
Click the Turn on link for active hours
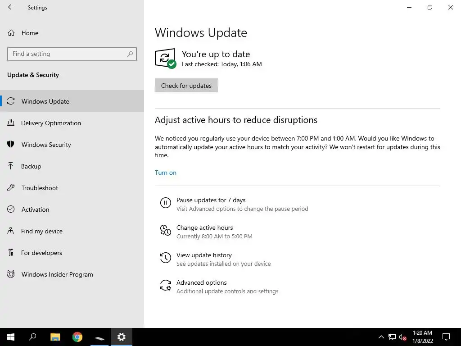coord(166,173)
